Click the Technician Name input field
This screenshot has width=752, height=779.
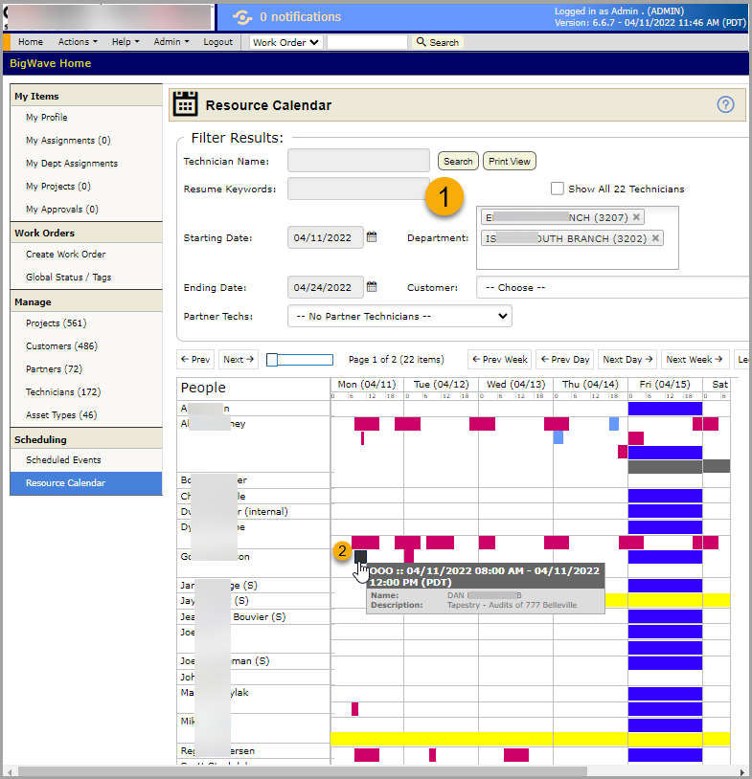(358, 161)
